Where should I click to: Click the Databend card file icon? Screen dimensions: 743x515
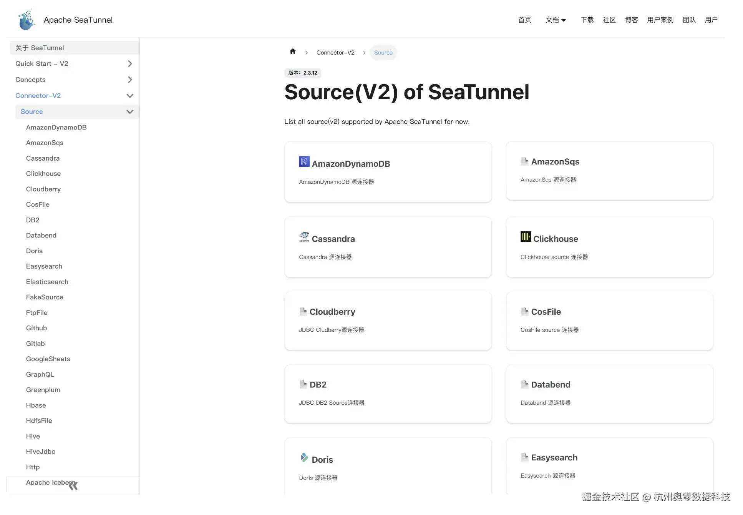coord(524,384)
